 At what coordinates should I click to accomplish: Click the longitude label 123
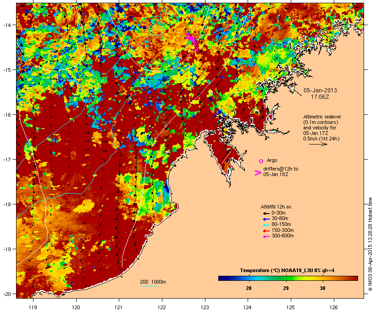point(205,307)
